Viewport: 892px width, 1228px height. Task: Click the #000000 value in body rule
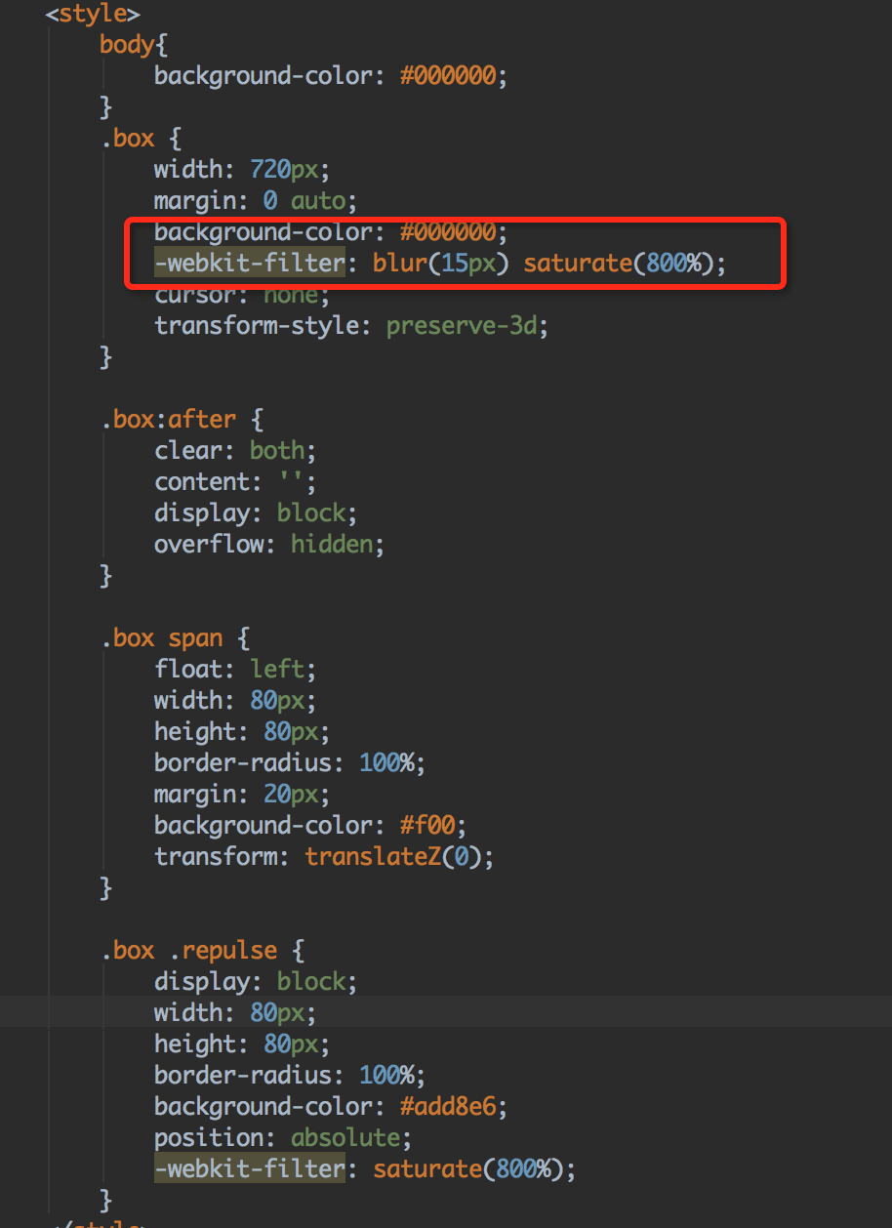click(x=449, y=76)
